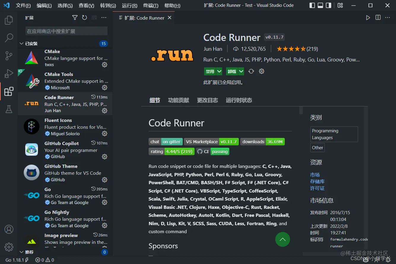
Task: Click Go 1.18.1 in status bar
Action: [x=17, y=260]
